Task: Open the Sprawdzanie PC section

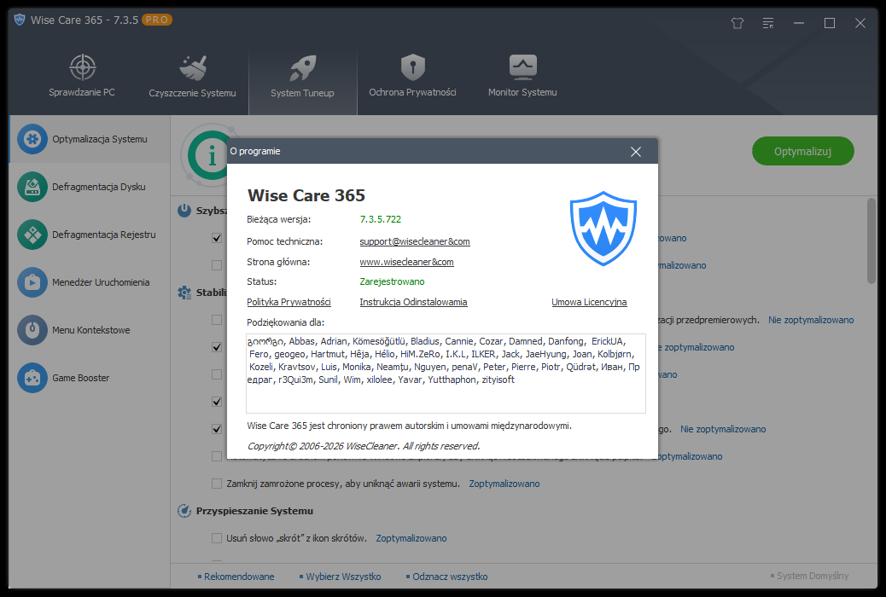Action: click(x=82, y=76)
